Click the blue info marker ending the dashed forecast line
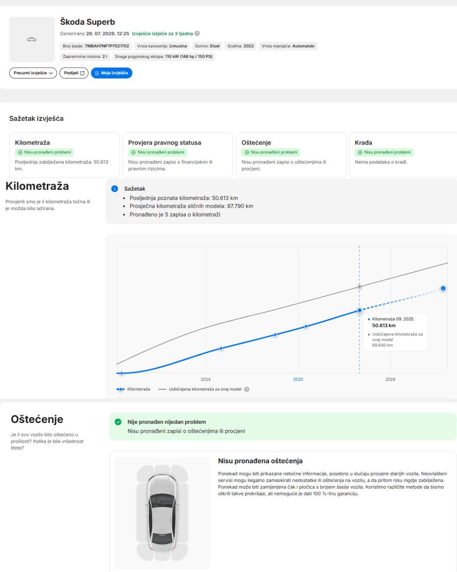This screenshot has height=572, width=457. coord(443,288)
